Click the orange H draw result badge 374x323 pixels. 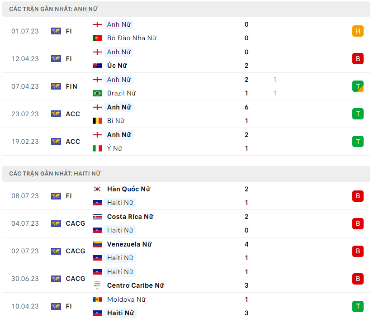point(358,31)
